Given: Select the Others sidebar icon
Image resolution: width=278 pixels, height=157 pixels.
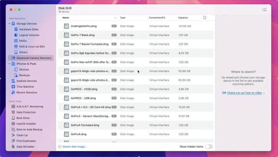Looking at the screenshot, I should 16,52.
